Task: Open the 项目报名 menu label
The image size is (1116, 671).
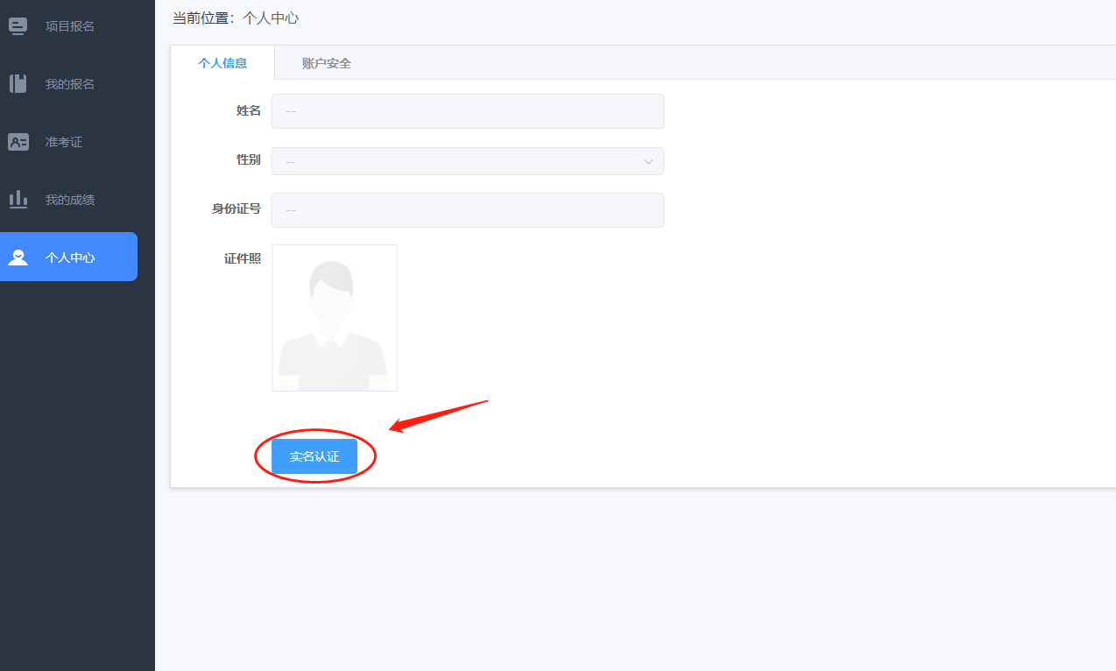Action: click(70, 26)
